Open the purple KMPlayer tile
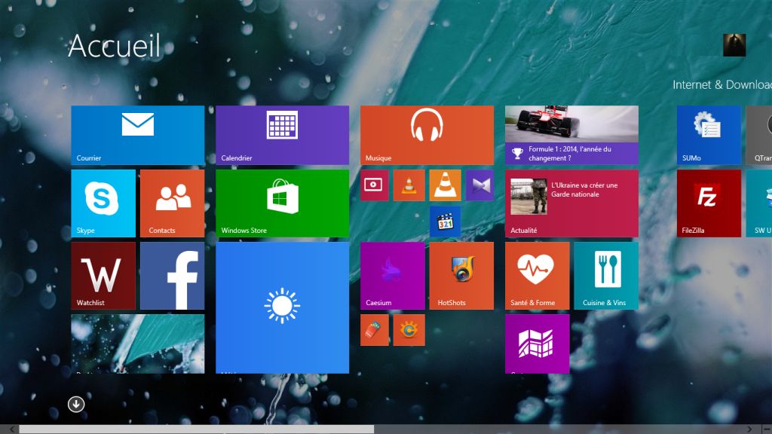This screenshot has width=772, height=434. (x=479, y=185)
